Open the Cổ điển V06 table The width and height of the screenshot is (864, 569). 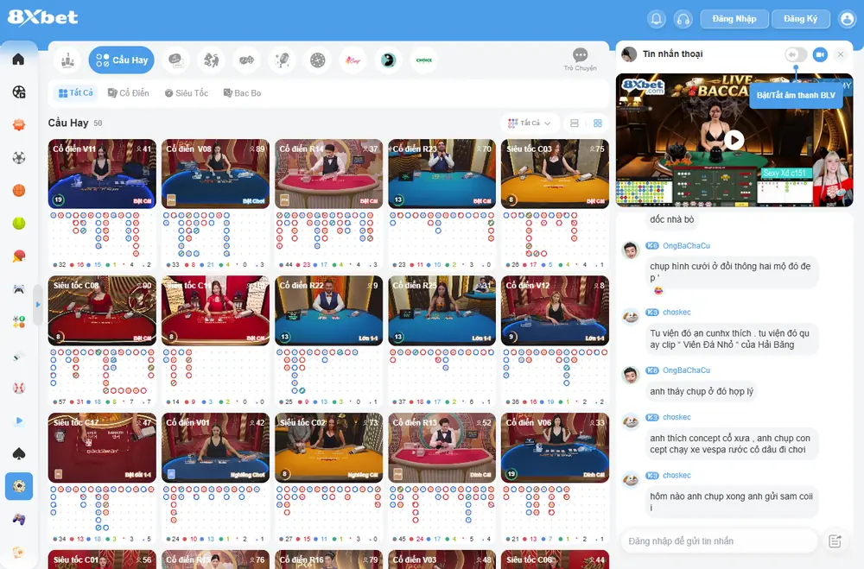click(555, 448)
